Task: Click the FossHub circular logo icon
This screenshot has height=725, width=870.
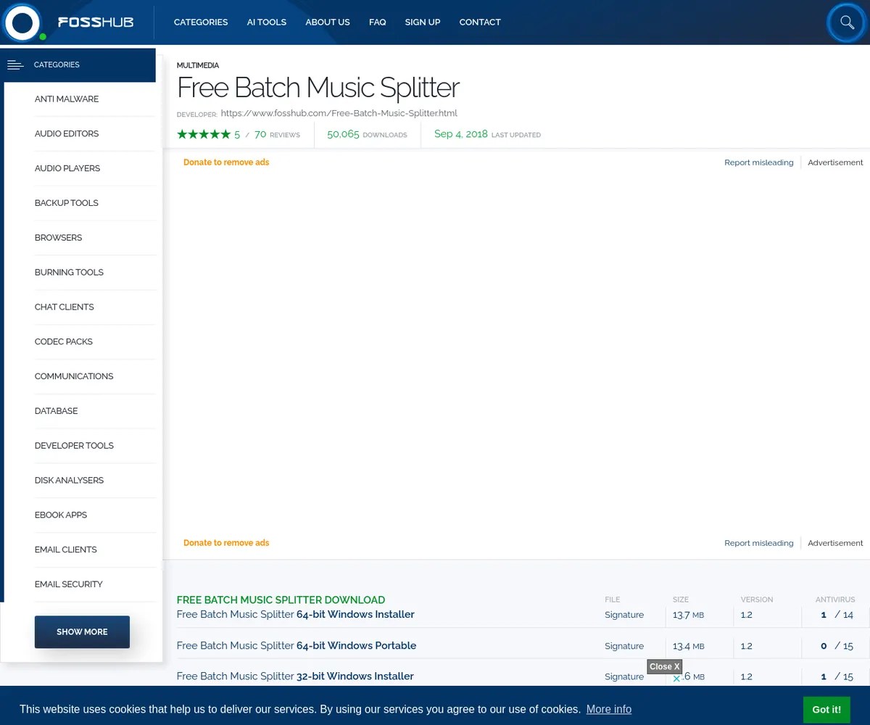Action: (x=22, y=22)
